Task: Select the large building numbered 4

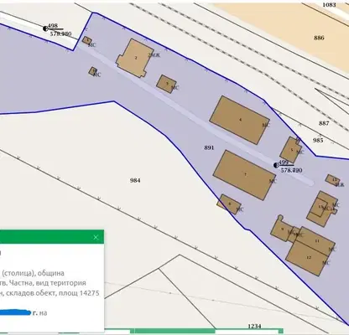Action: pos(240,120)
